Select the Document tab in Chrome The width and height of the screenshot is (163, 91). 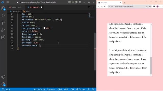click(x=109, y=3)
